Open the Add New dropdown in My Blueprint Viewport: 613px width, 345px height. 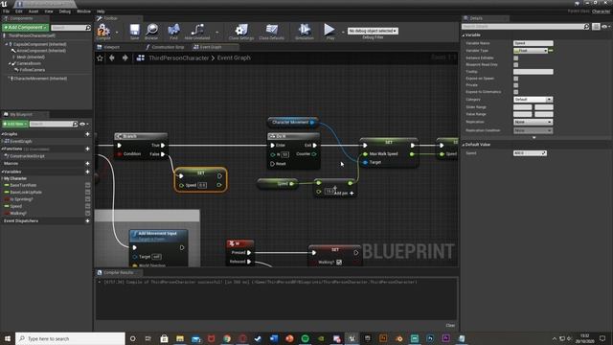pos(15,124)
